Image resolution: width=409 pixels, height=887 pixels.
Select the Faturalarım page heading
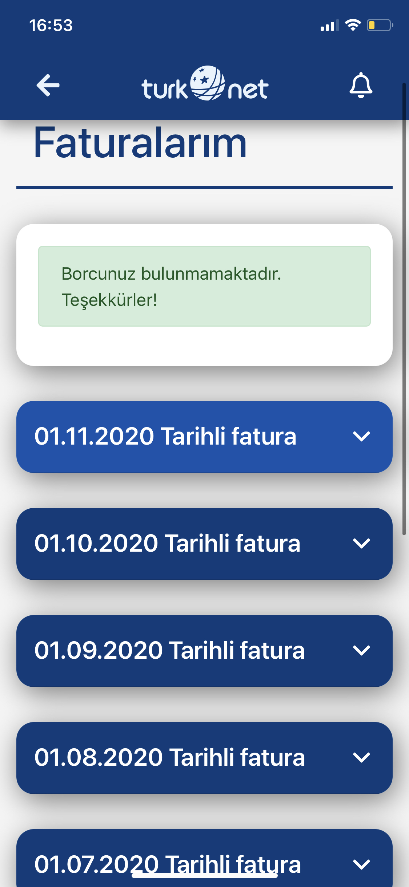point(140,143)
